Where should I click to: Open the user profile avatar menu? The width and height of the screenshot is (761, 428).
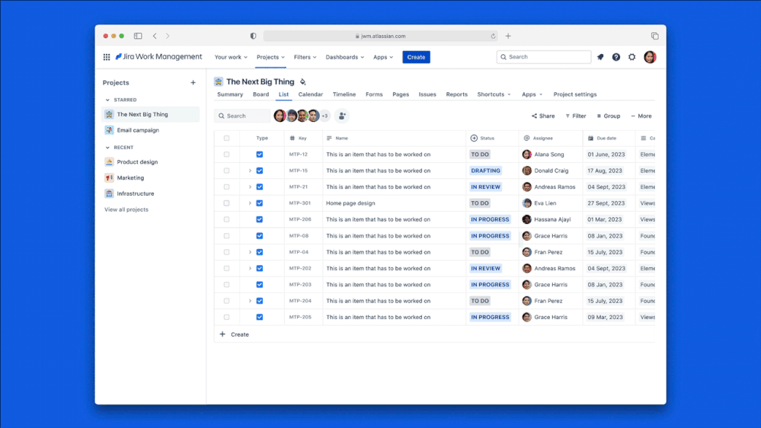[x=650, y=57]
